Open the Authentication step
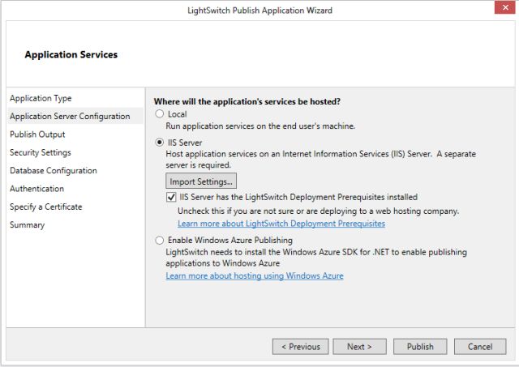 click(x=36, y=189)
